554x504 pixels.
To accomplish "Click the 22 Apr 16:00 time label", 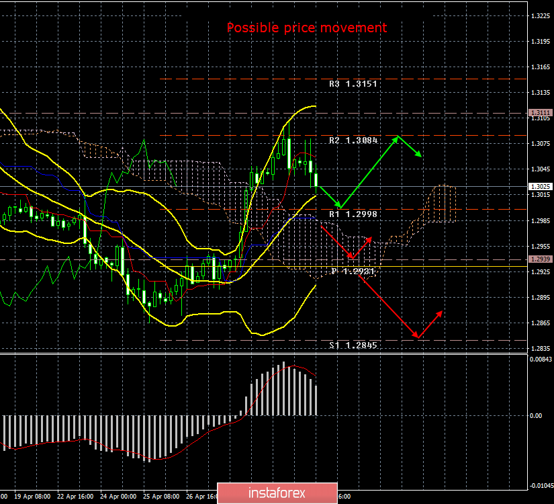I will point(75,497).
